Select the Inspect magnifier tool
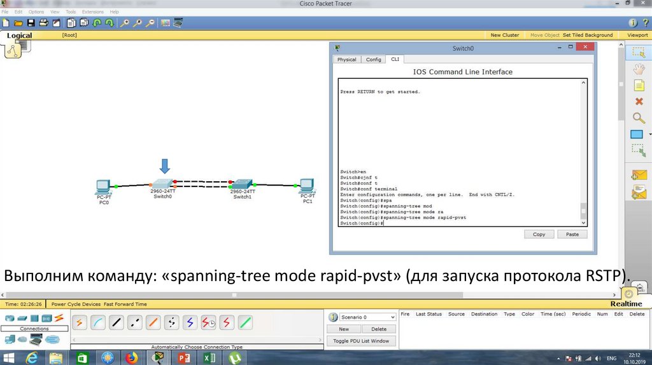This screenshot has width=652, height=365. 639,118
